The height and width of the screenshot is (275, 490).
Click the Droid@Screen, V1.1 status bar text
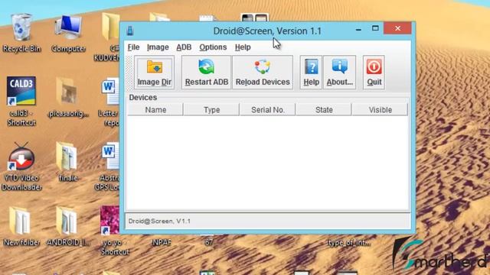[159, 221]
